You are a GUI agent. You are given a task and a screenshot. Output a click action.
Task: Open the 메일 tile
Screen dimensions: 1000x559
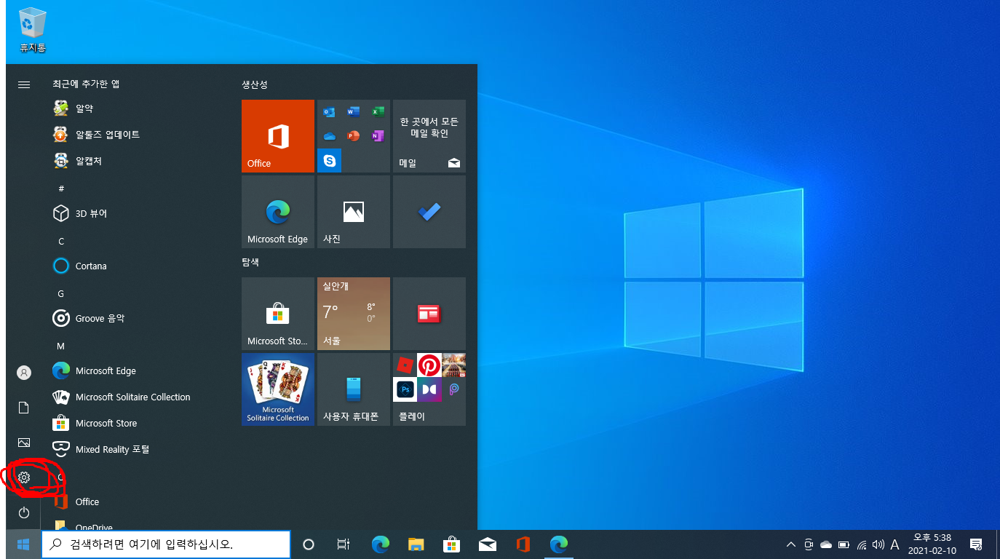(x=429, y=136)
